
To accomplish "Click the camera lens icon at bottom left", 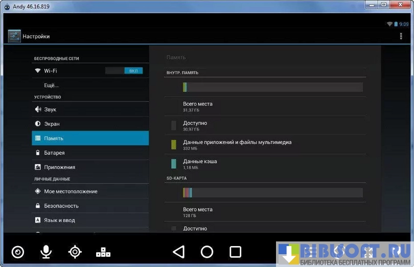I will pos(18,252).
